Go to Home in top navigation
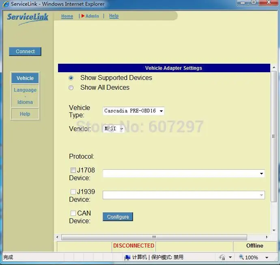Image resolution: width=280 pixels, height=265 pixels. click(67, 16)
